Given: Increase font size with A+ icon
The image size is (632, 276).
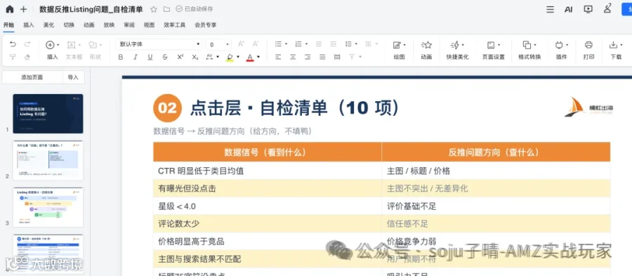Looking at the screenshot, I should click(241, 44).
